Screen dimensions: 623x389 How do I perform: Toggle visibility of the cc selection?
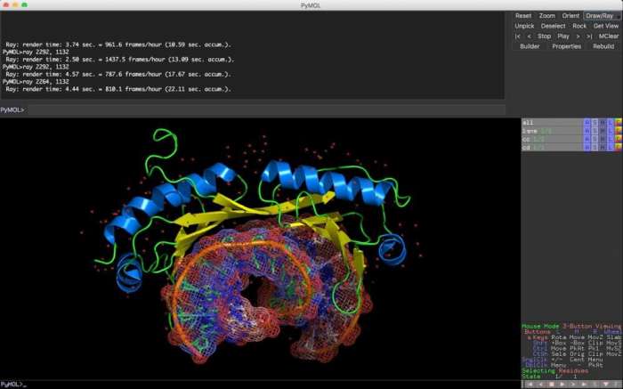pyautogui.click(x=552, y=139)
